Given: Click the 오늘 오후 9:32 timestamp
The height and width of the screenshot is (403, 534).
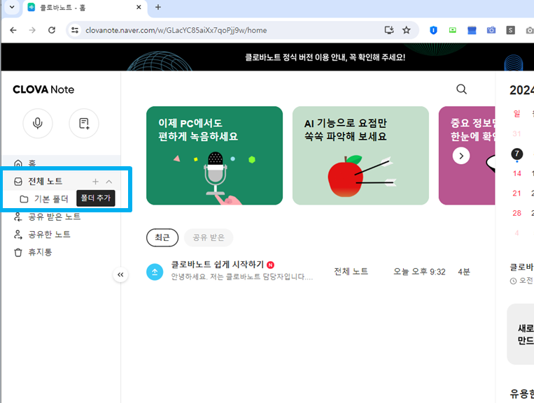Looking at the screenshot, I should [420, 272].
